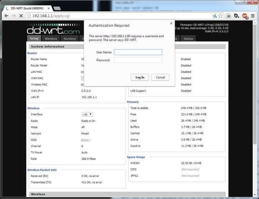Expand the wireless Interface wl0 dropdown
The width and height of the screenshot is (259, 199).
87,115
